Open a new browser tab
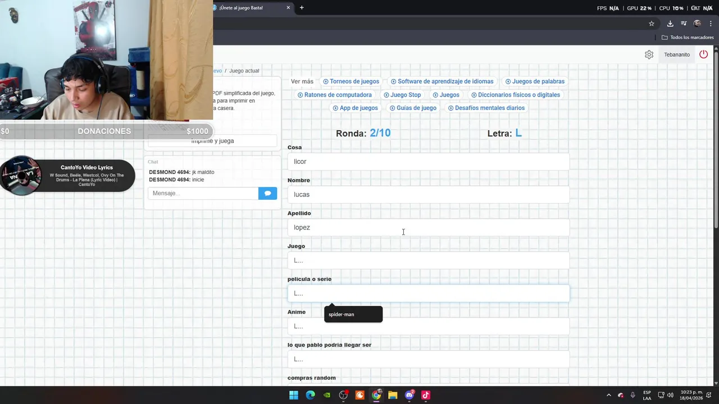The width and height of the screenshot is (719, 404). [302, 8]
